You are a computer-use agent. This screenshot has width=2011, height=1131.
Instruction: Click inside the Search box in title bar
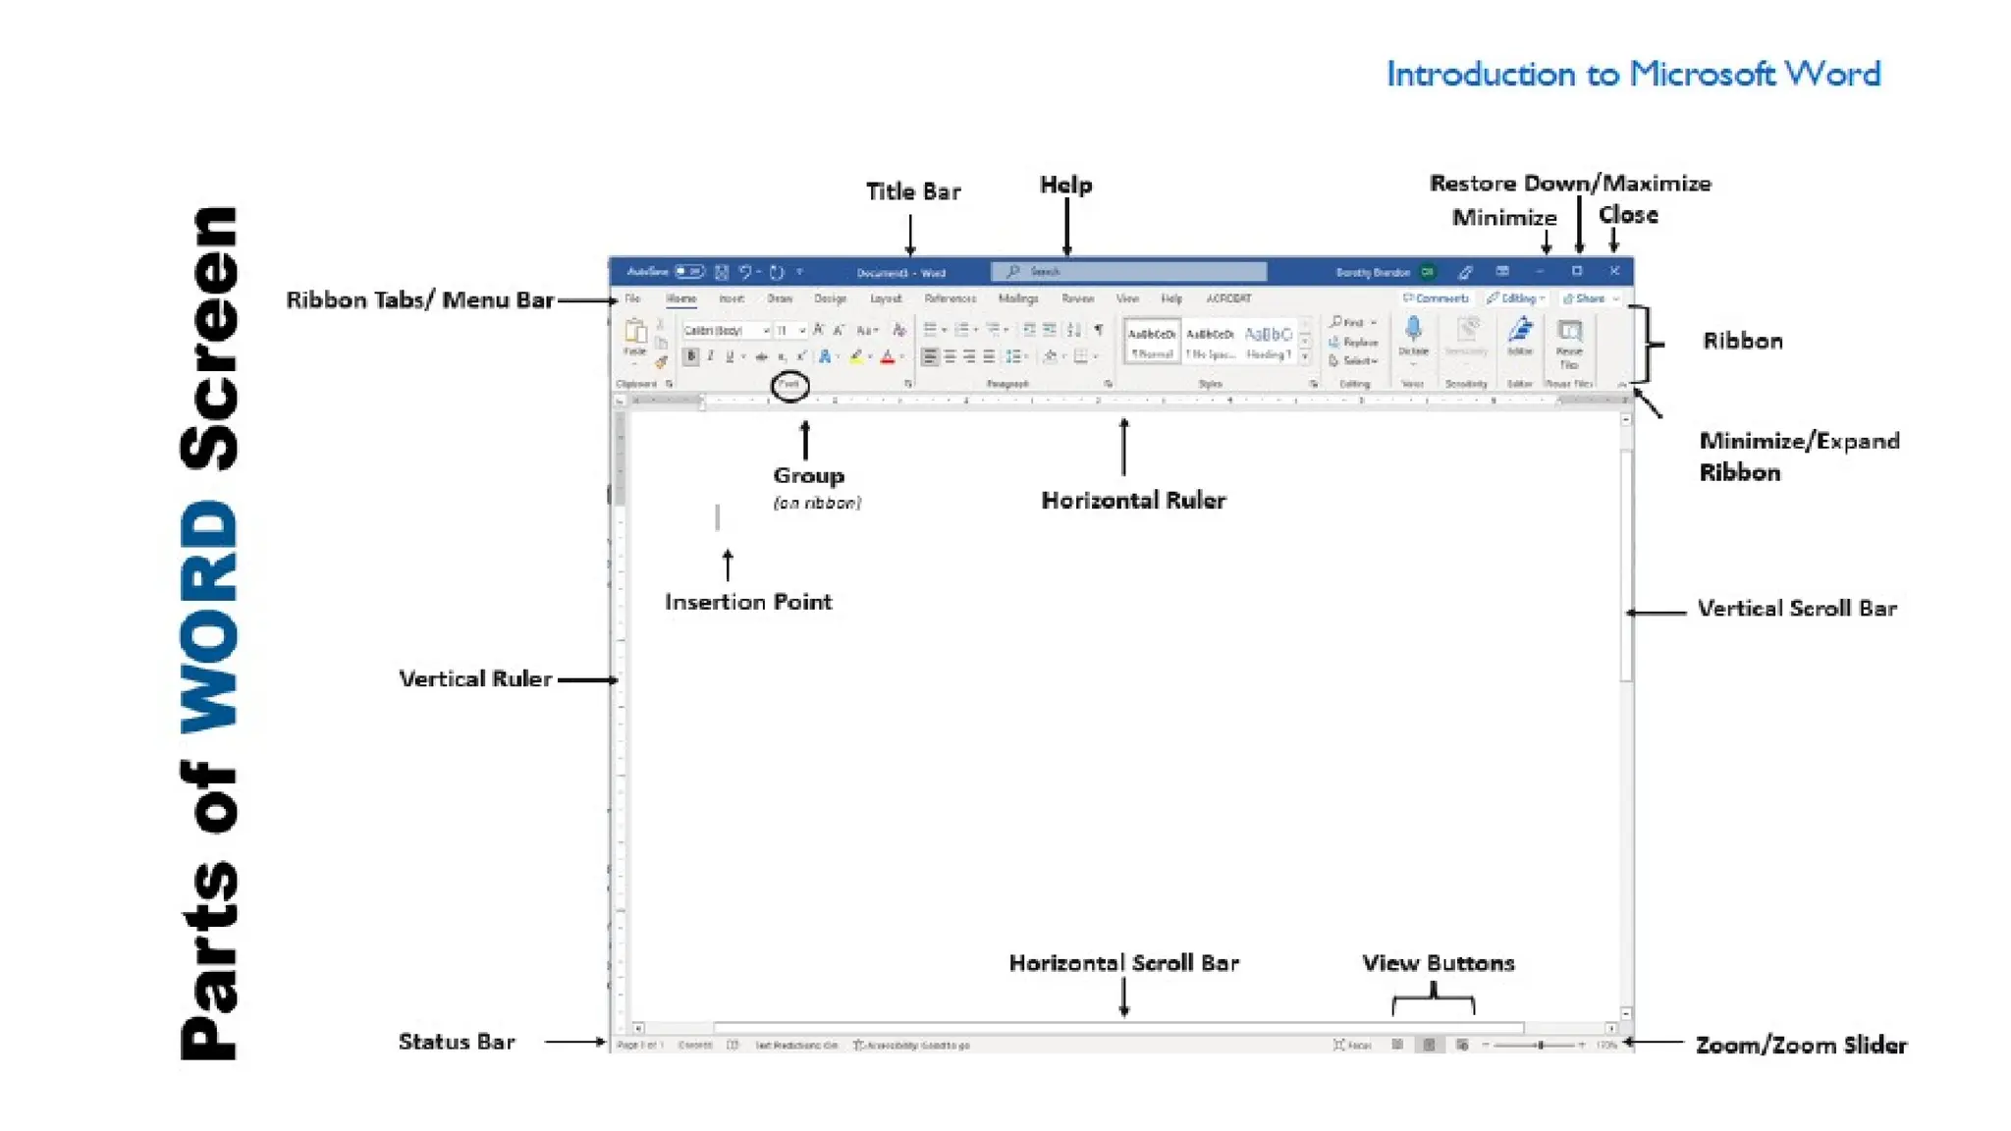pyautogui.click(x=1129, y=272)
